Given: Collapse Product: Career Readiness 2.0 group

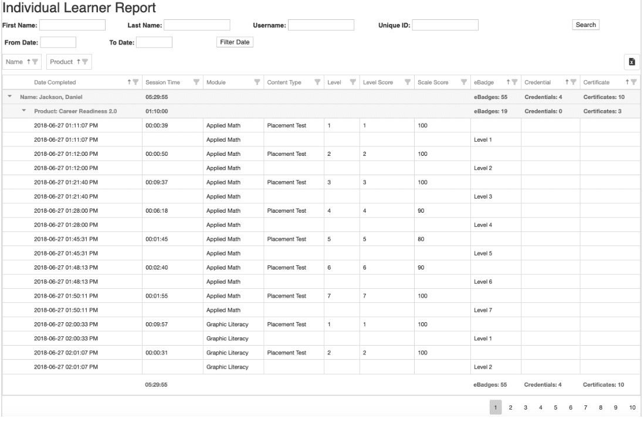Looking at the screenshot, I should [25, 111].
